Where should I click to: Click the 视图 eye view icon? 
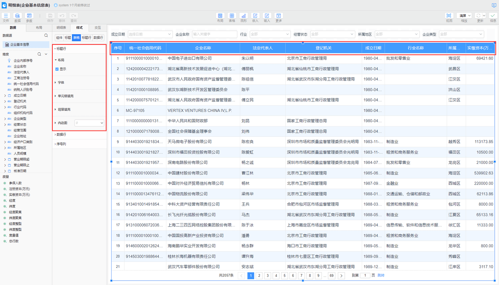point(449,16)
